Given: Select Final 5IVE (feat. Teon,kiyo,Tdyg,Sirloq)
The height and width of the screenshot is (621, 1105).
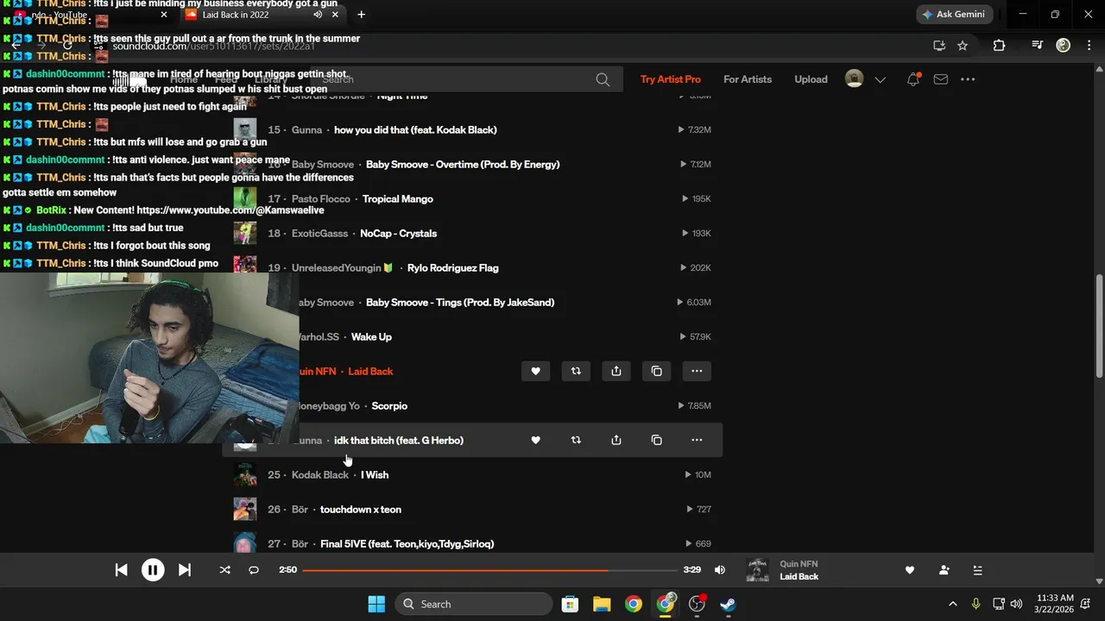Looking at the screenshot, I should click(x=407, y=543).
